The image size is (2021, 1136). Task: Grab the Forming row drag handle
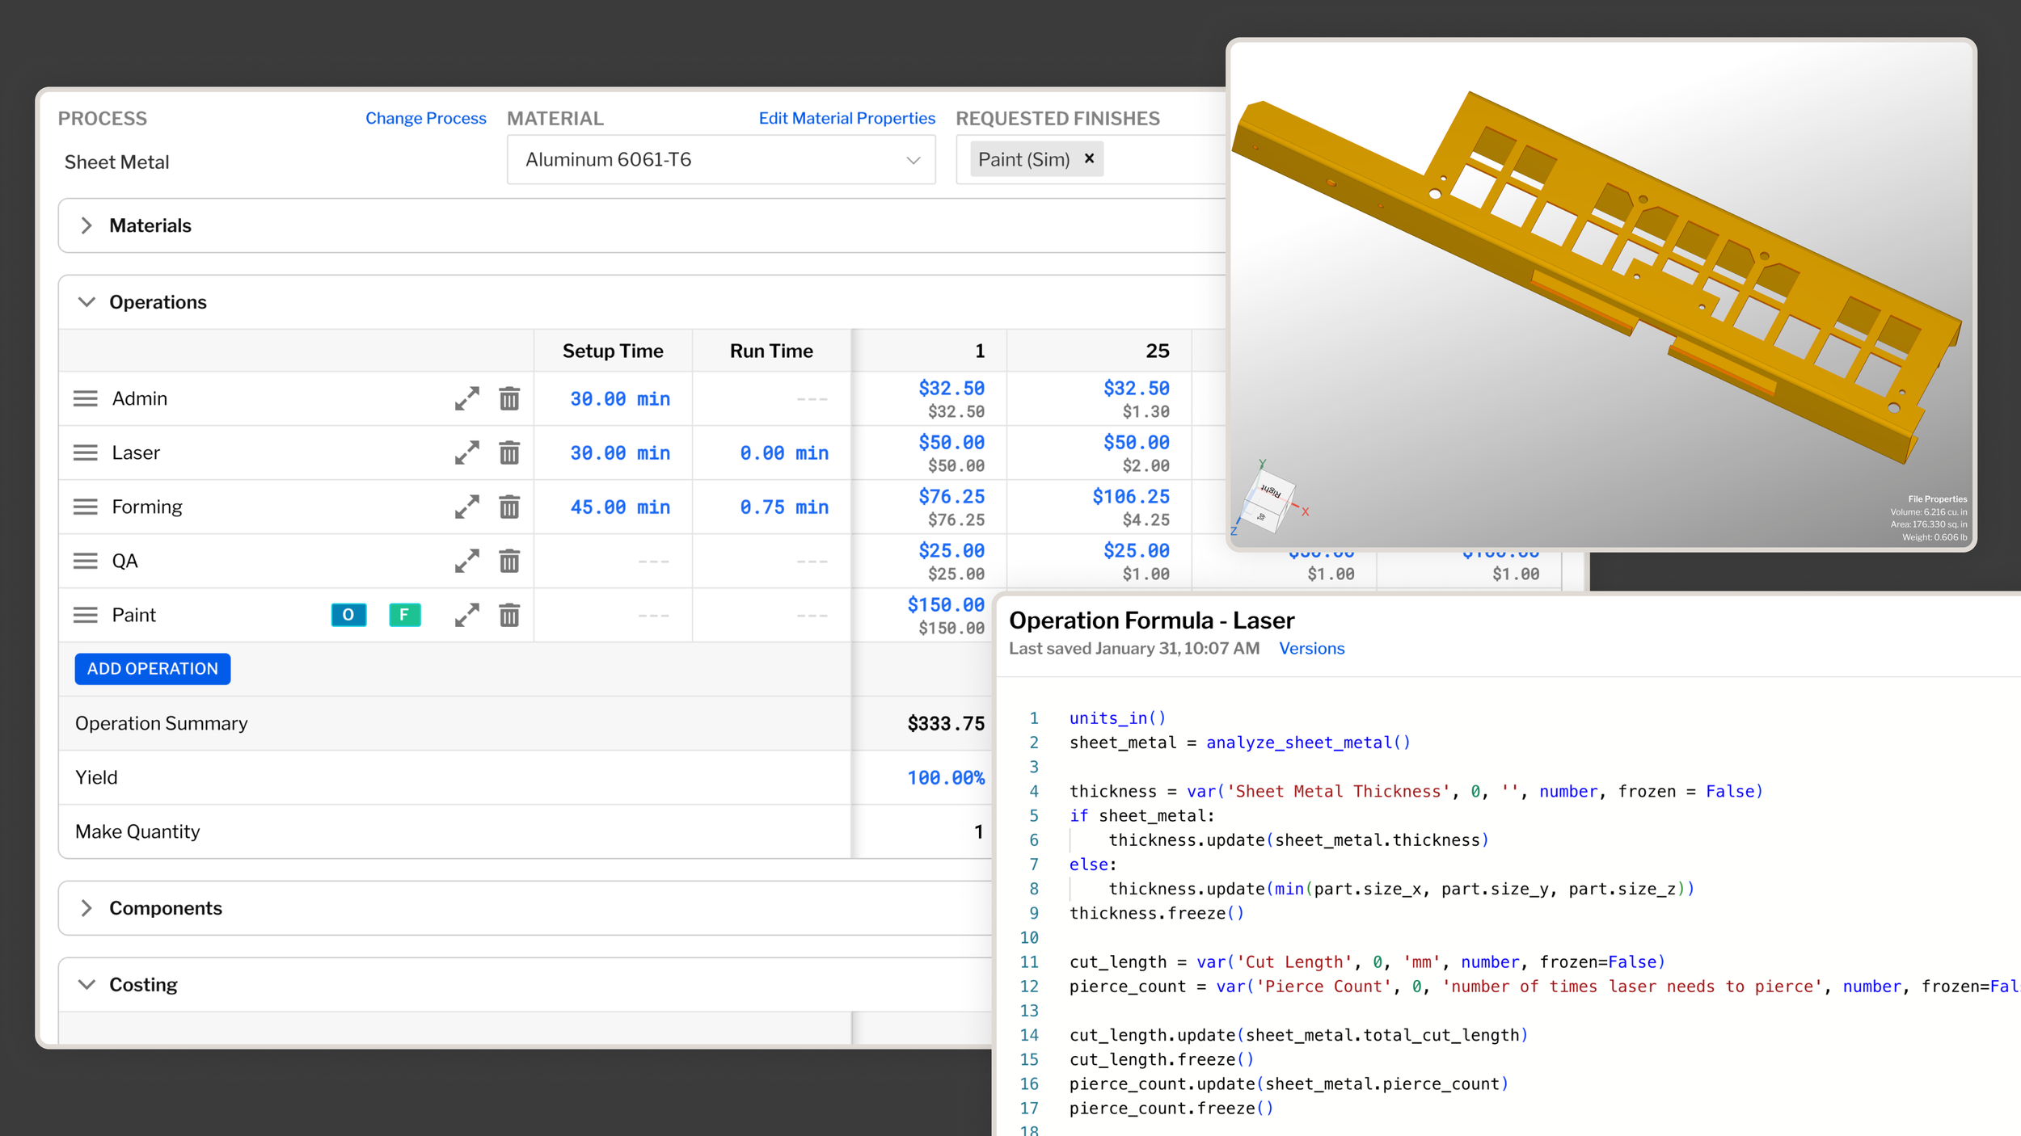(86, 507)
